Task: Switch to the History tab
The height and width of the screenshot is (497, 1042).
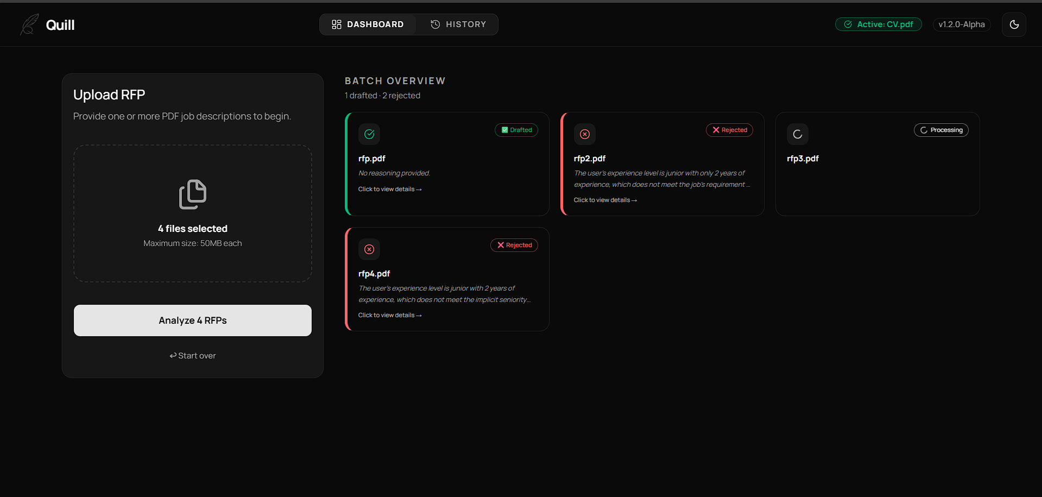Action: tap(458, 24)
